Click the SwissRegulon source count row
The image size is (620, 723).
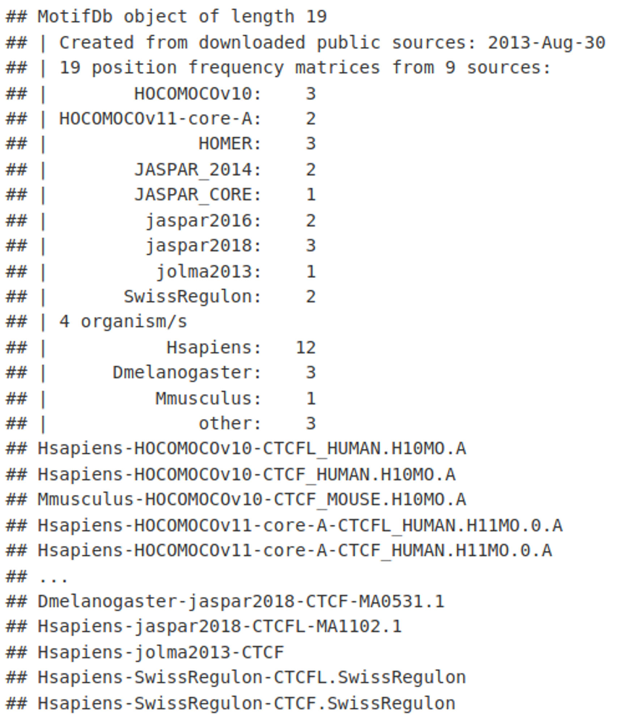click(161, 297)
